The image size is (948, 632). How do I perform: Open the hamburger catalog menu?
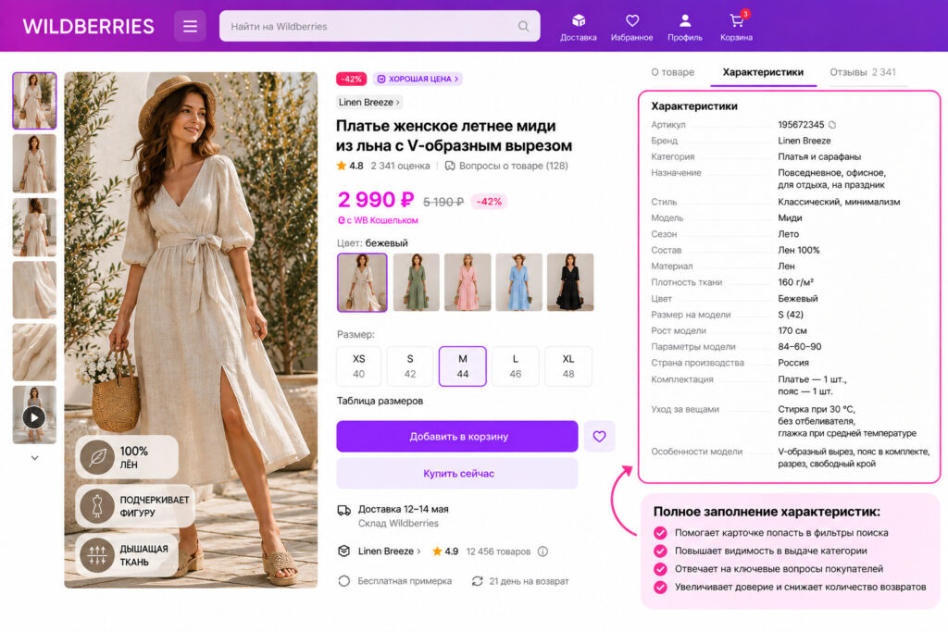point(190,27)
